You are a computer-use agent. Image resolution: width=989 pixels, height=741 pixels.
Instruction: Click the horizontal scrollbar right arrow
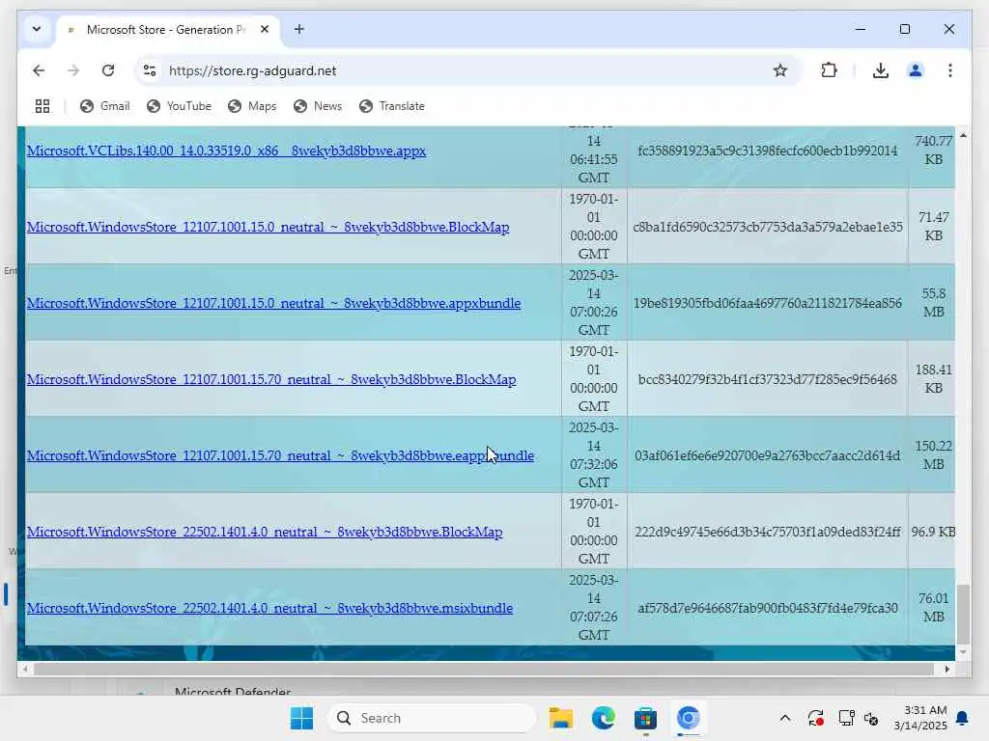[947, 670]
